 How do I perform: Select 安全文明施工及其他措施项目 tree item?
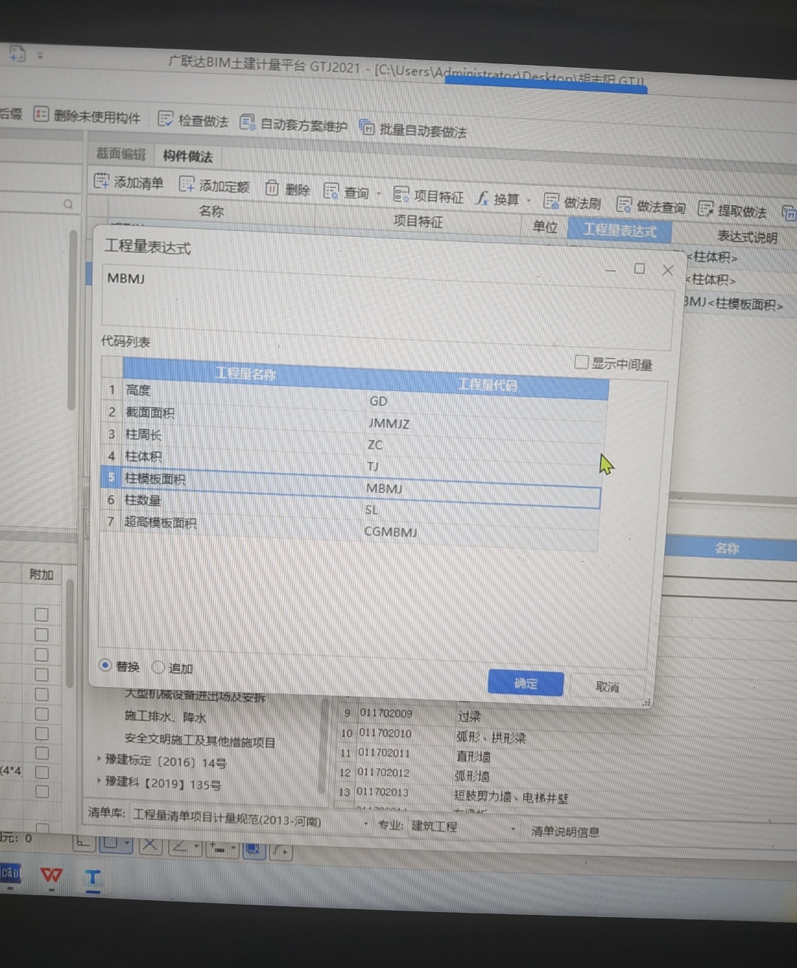pyautogui.click(x=199, y=741)
